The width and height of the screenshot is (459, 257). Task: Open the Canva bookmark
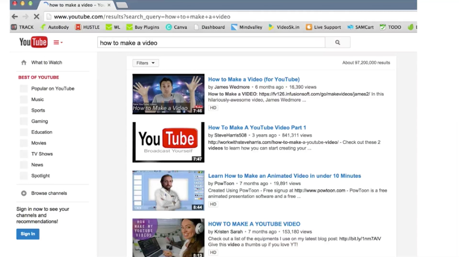176,27
